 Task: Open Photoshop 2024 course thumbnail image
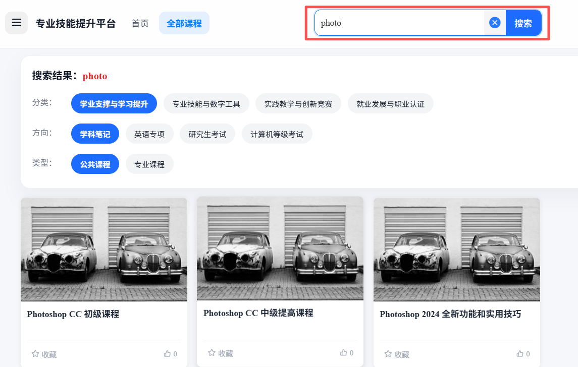[x=456, y=249]
